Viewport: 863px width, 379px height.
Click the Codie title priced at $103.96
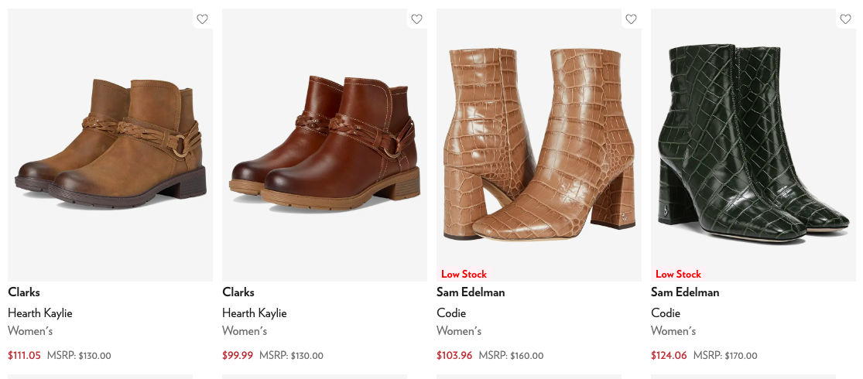tap(451, 313)
